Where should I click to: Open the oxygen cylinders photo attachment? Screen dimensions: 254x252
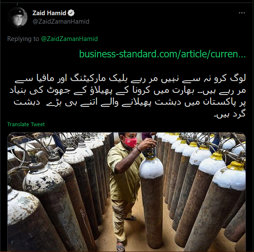(127, 192)
